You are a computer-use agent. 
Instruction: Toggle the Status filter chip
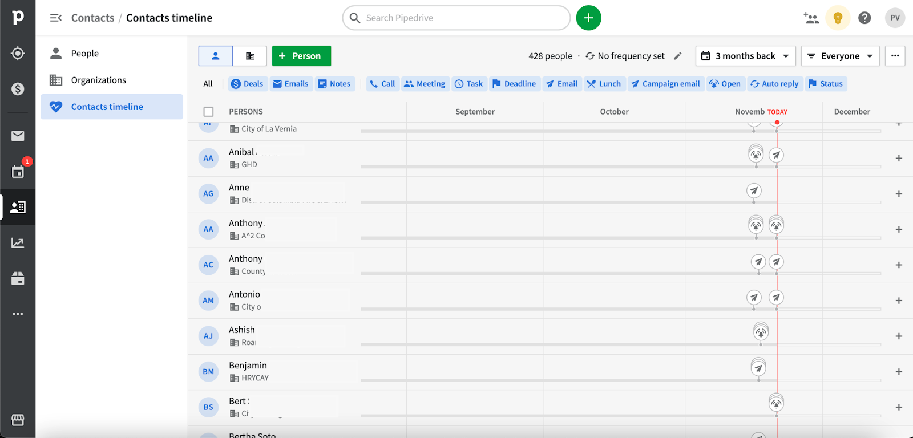(826, 84)
